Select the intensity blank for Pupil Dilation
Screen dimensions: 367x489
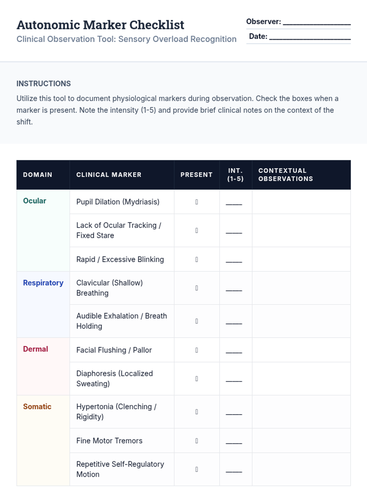click(234, 203)
